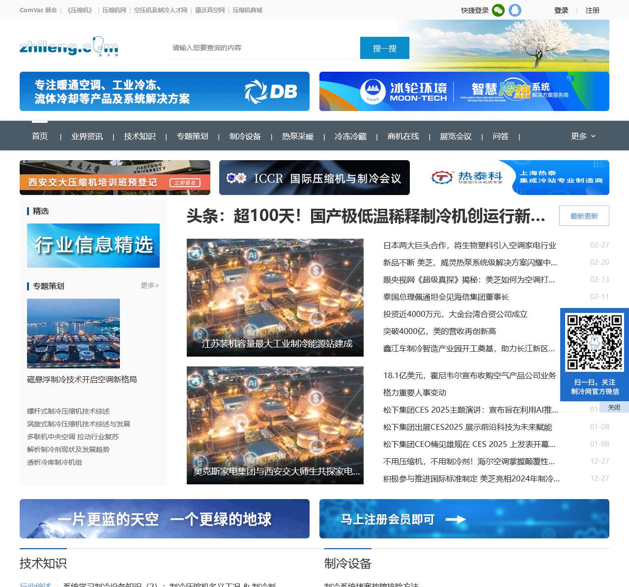Click the WeChat quick login icon
The height and width of the screenshot is (587, 629).
498,10
